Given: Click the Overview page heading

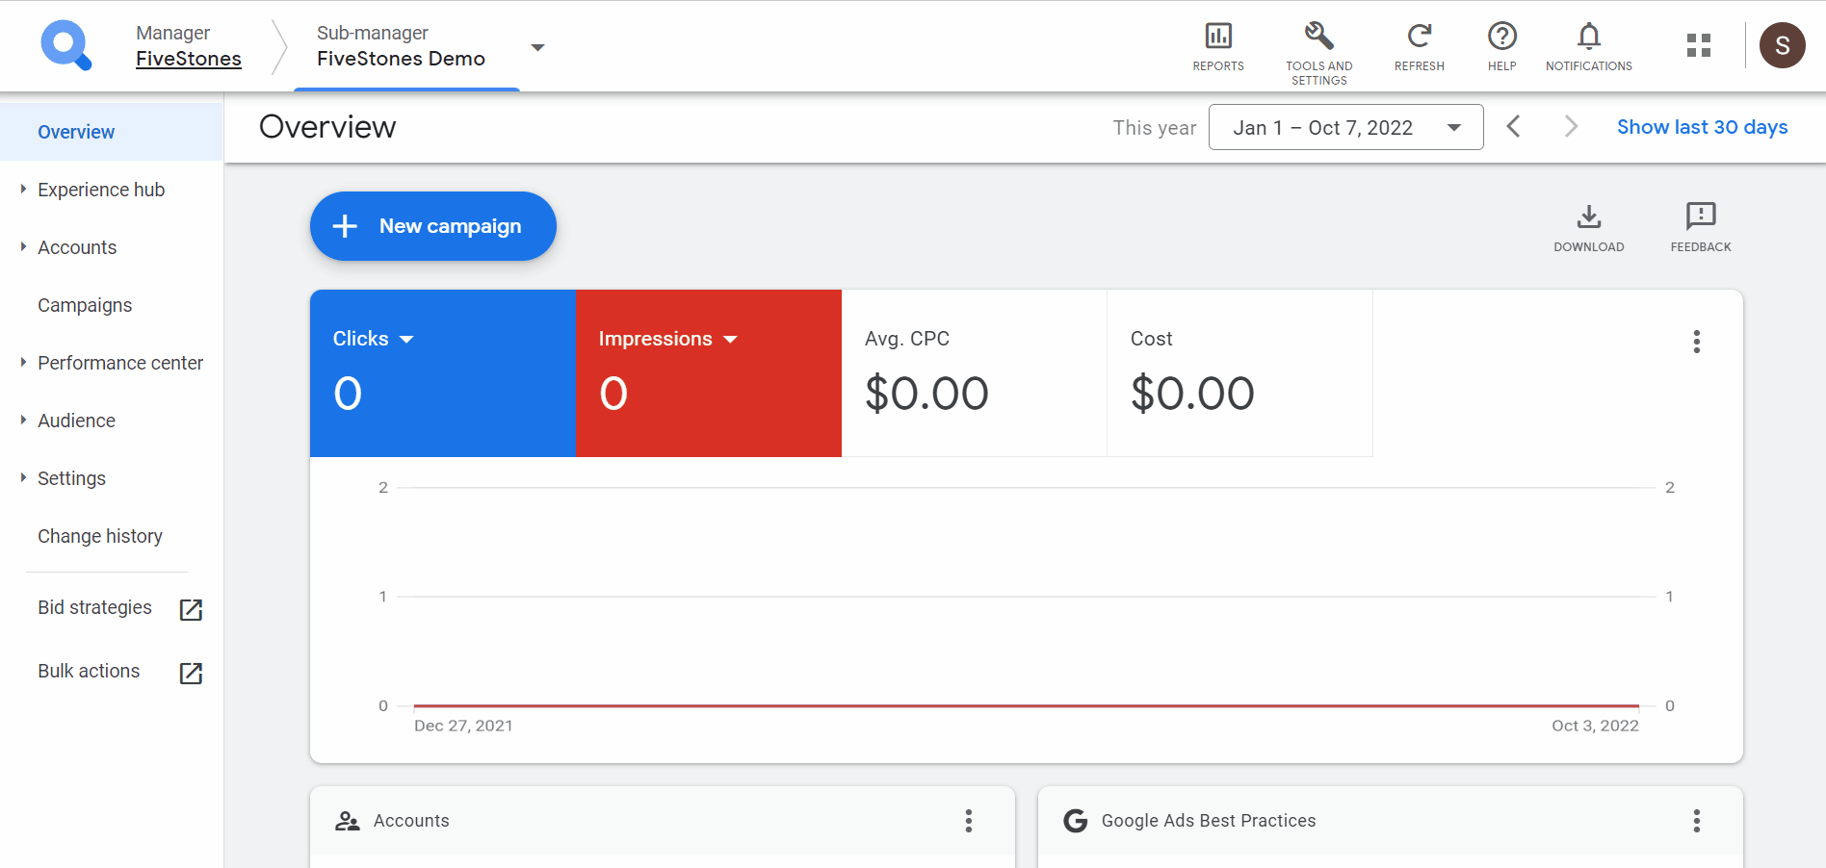Looking at the screenshot, I should (x=327, y=127).
